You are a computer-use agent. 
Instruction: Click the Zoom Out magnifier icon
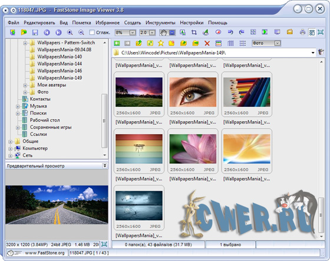(x=81, y=32)
